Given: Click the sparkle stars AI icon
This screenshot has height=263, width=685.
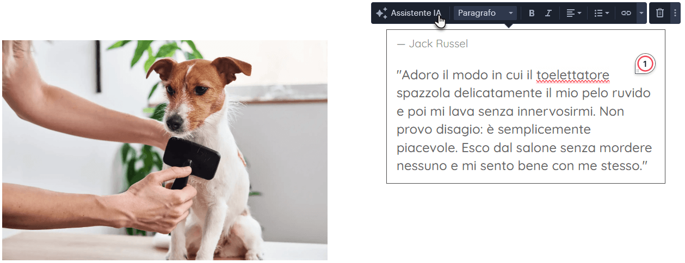Looking at the screenshot, I should [381, 13].
